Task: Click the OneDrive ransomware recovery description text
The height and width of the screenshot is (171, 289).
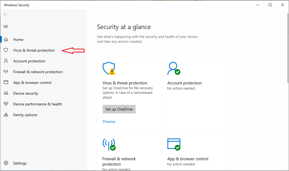Action: [x=128, y=93]
